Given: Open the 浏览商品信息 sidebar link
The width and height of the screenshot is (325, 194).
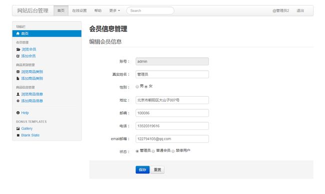Looking at the screenshot, I should point(32,94).
